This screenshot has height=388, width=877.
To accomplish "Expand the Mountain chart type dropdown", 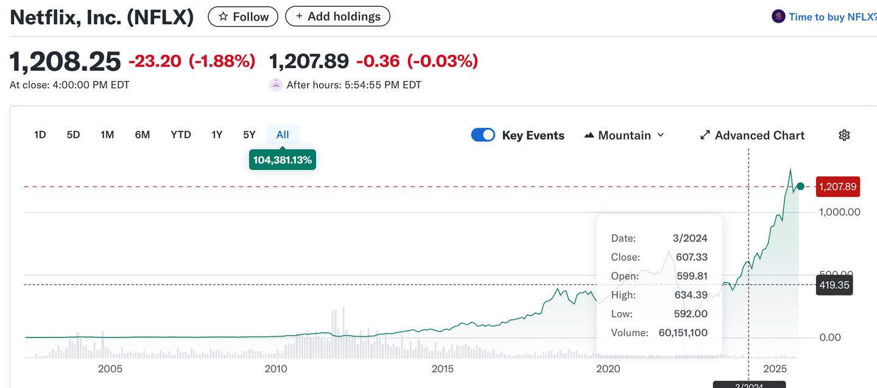I will point(660,135).
